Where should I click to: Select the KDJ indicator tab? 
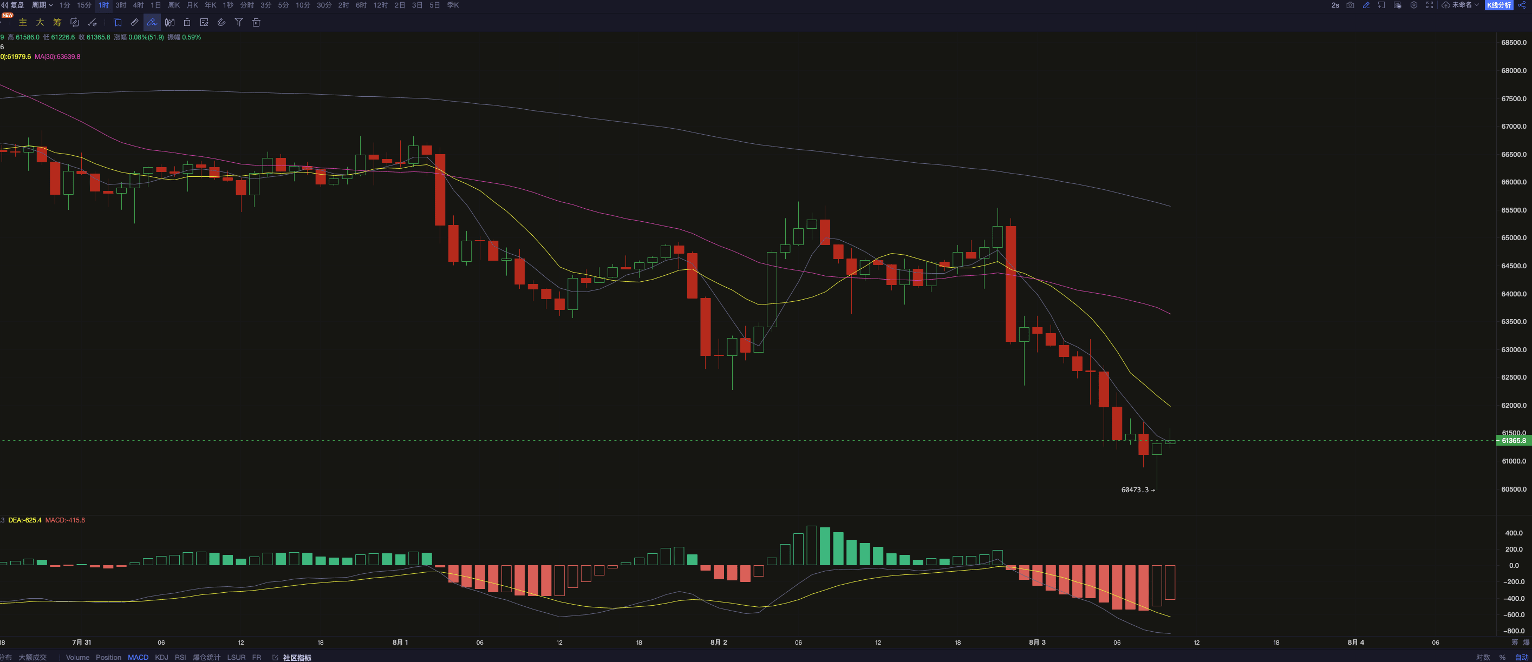tap(161, 657)
